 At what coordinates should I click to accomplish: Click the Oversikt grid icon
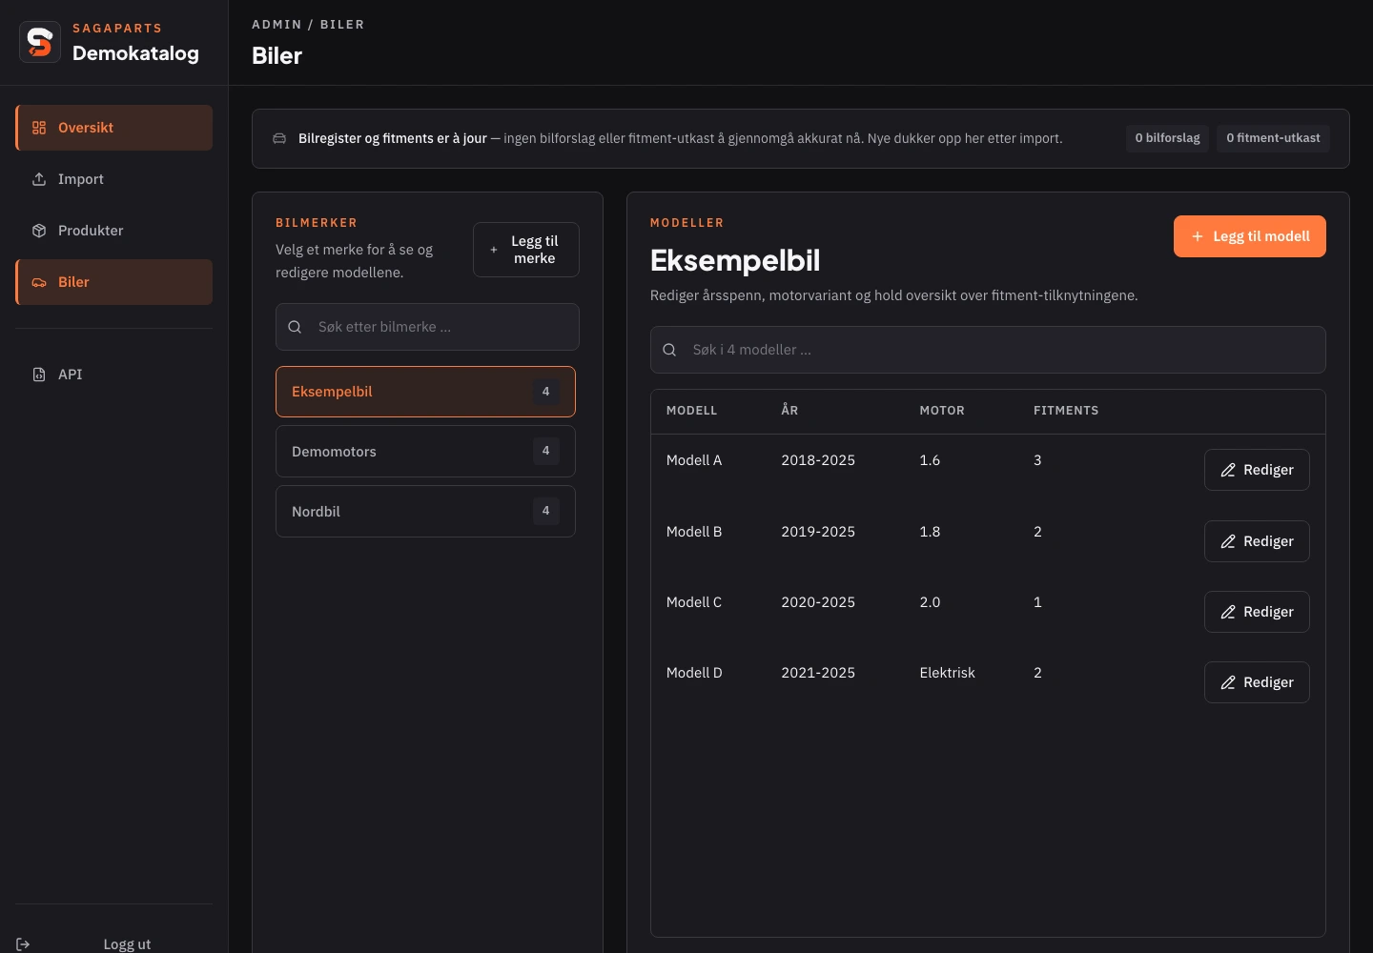39,128
